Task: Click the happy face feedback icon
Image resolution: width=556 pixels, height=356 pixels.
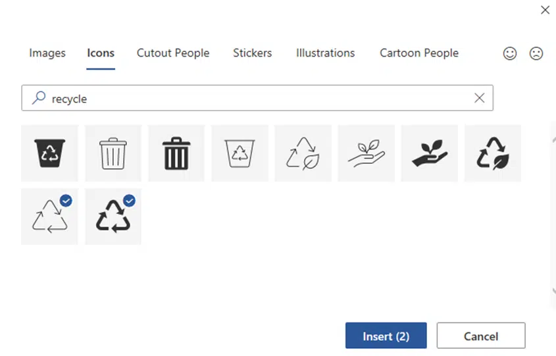Action: tap(510, 53)
